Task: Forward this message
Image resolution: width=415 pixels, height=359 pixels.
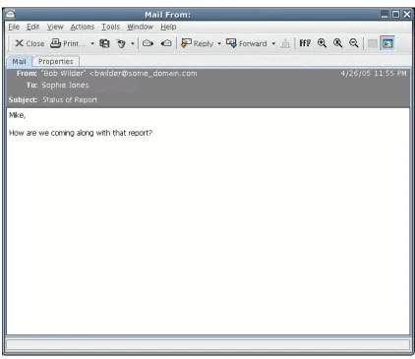Action: pos(247,43)
